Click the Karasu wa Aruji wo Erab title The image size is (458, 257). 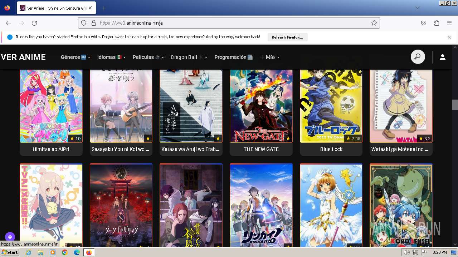[x=190, y=149]
